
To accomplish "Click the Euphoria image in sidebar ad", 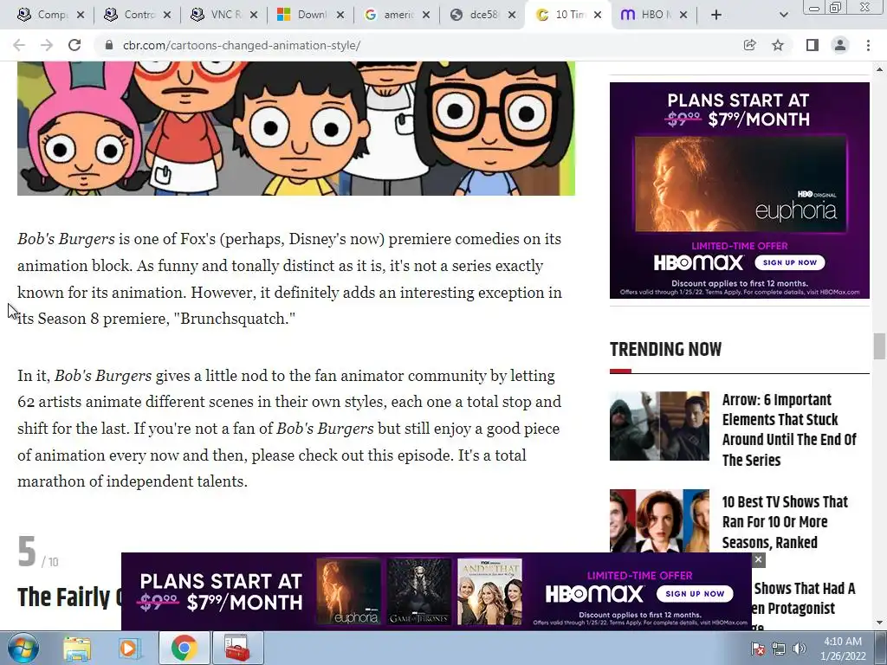I will tap(740, 184).
